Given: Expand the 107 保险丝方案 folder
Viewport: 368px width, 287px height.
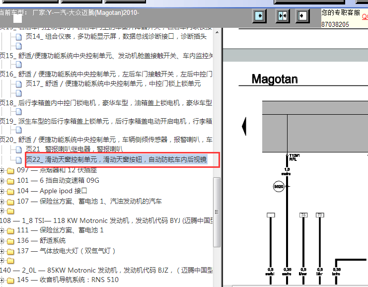Looking at the screenshot, I should click(x=2, y=202).
